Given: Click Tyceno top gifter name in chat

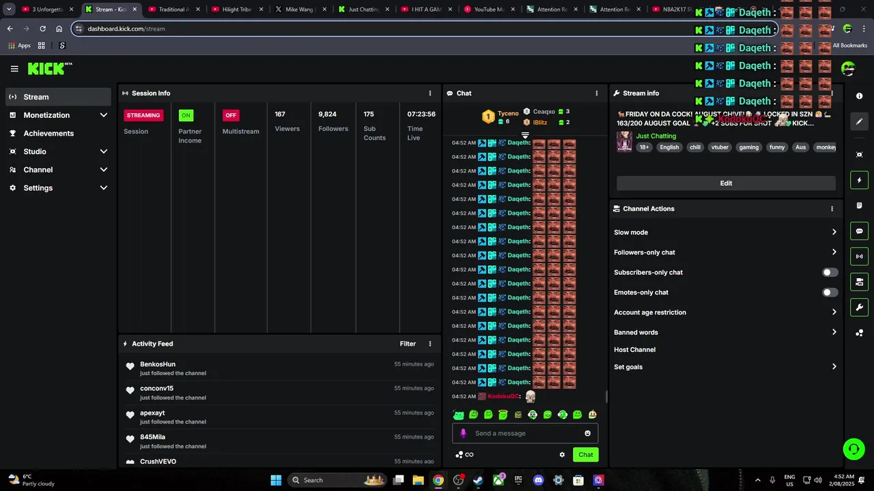Looking at the screenshot, I should [508, 113].
